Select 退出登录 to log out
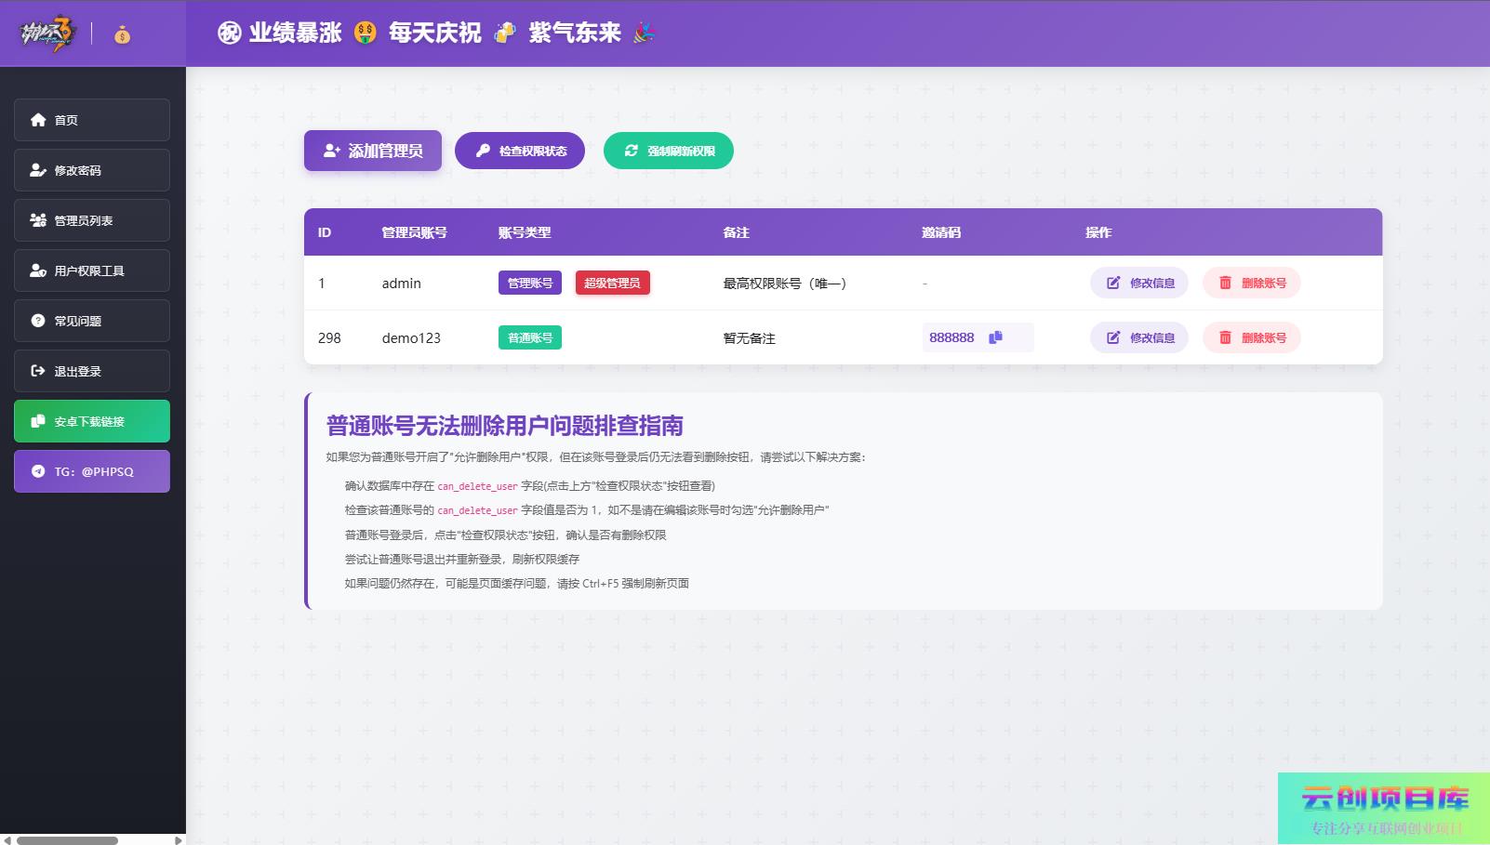This screenshot has width=1490, height=845. point(91,371)
